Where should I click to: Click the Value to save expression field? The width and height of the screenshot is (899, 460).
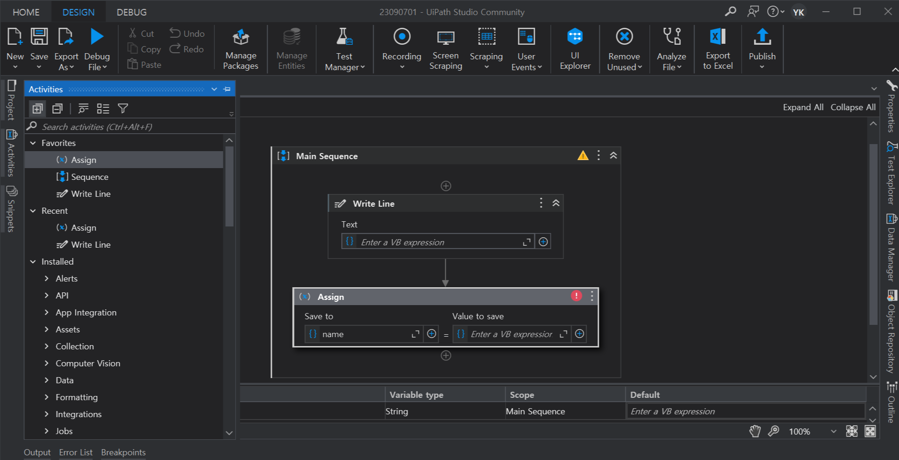[x=512, y=334]
